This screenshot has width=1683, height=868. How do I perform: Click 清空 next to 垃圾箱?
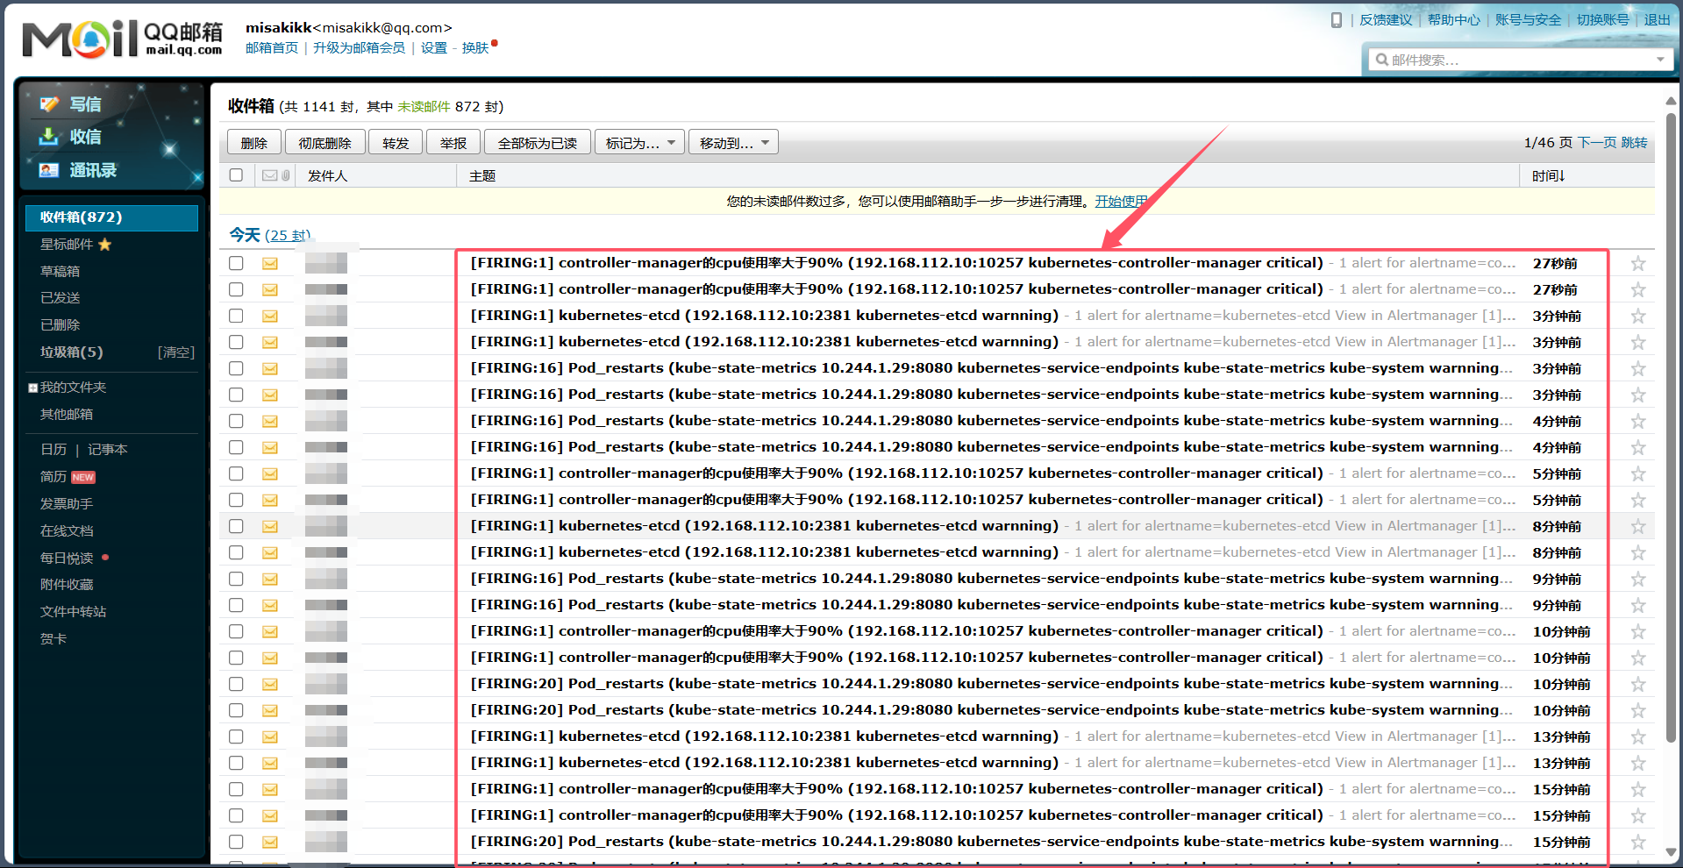176,352
